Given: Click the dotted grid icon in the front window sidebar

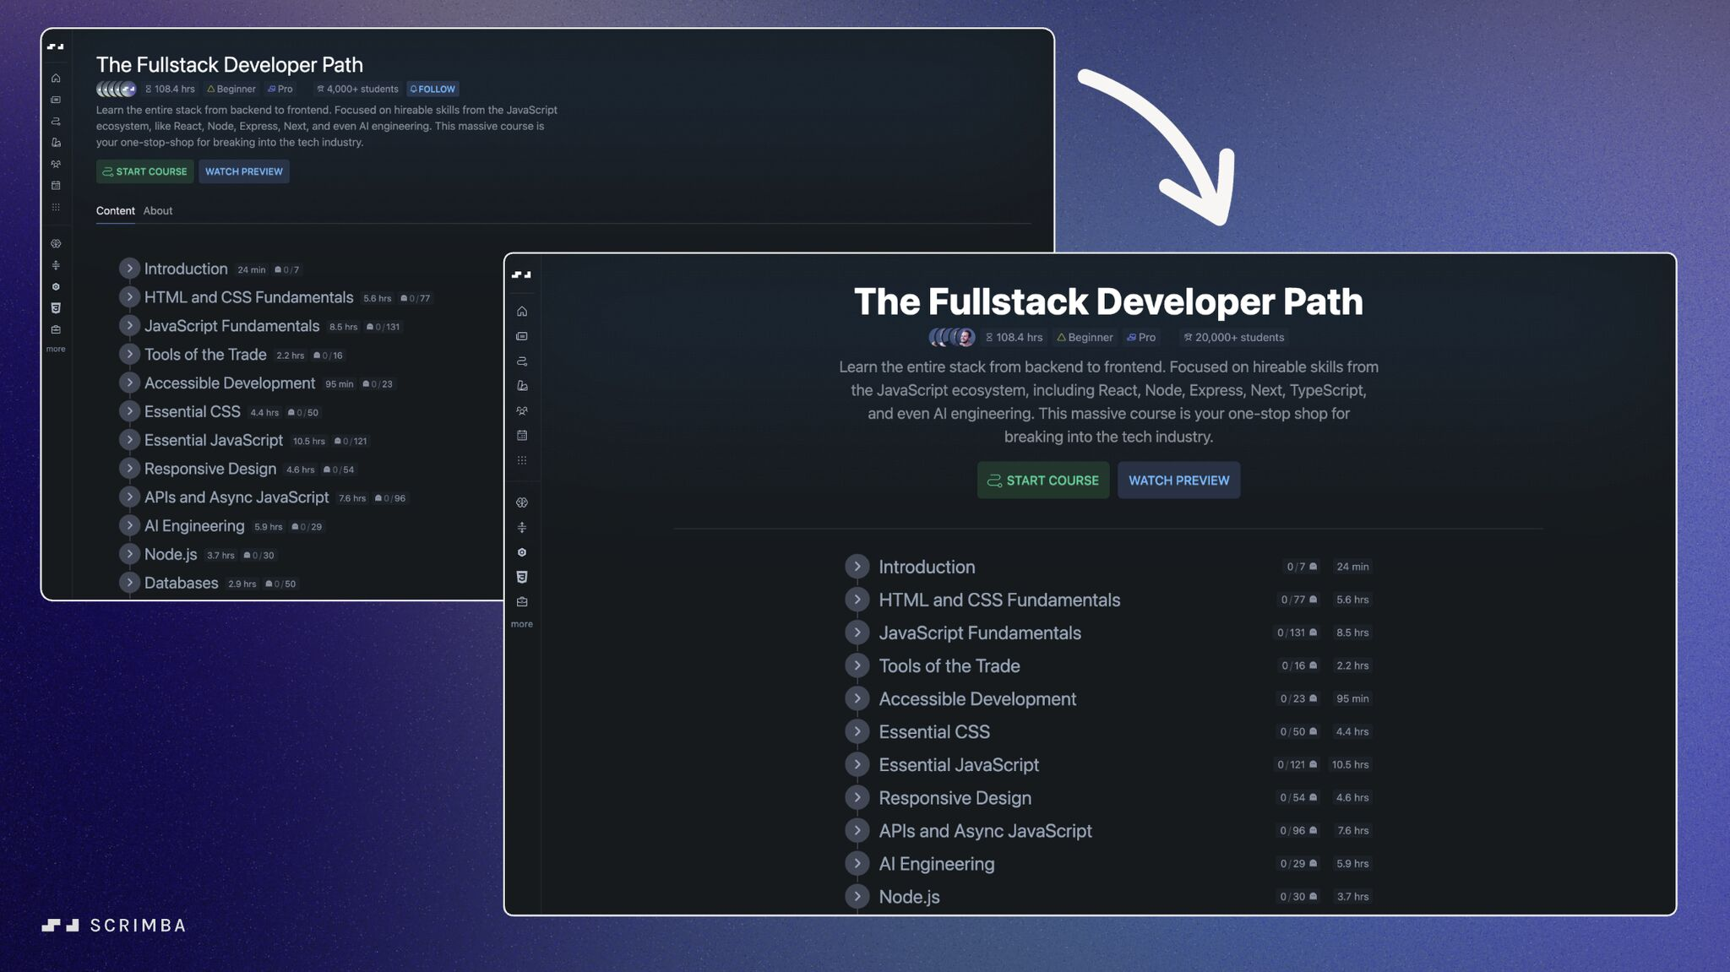Looking at the screenshot, I should (x=522, y=460).
